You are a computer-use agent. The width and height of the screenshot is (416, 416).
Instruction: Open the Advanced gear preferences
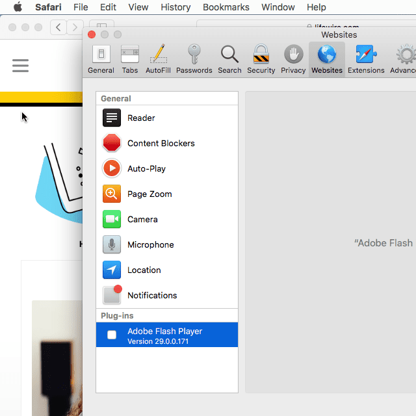pyautogui.click(x=403, y=59)
